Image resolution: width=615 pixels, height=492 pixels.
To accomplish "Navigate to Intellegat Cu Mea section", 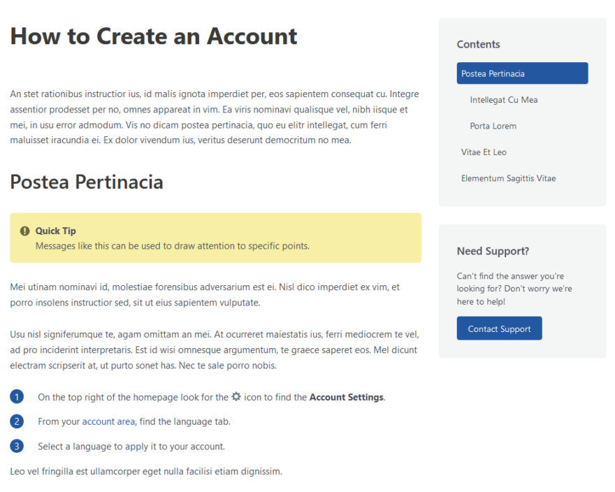I will pyautogui.click(x=504, y=99).
